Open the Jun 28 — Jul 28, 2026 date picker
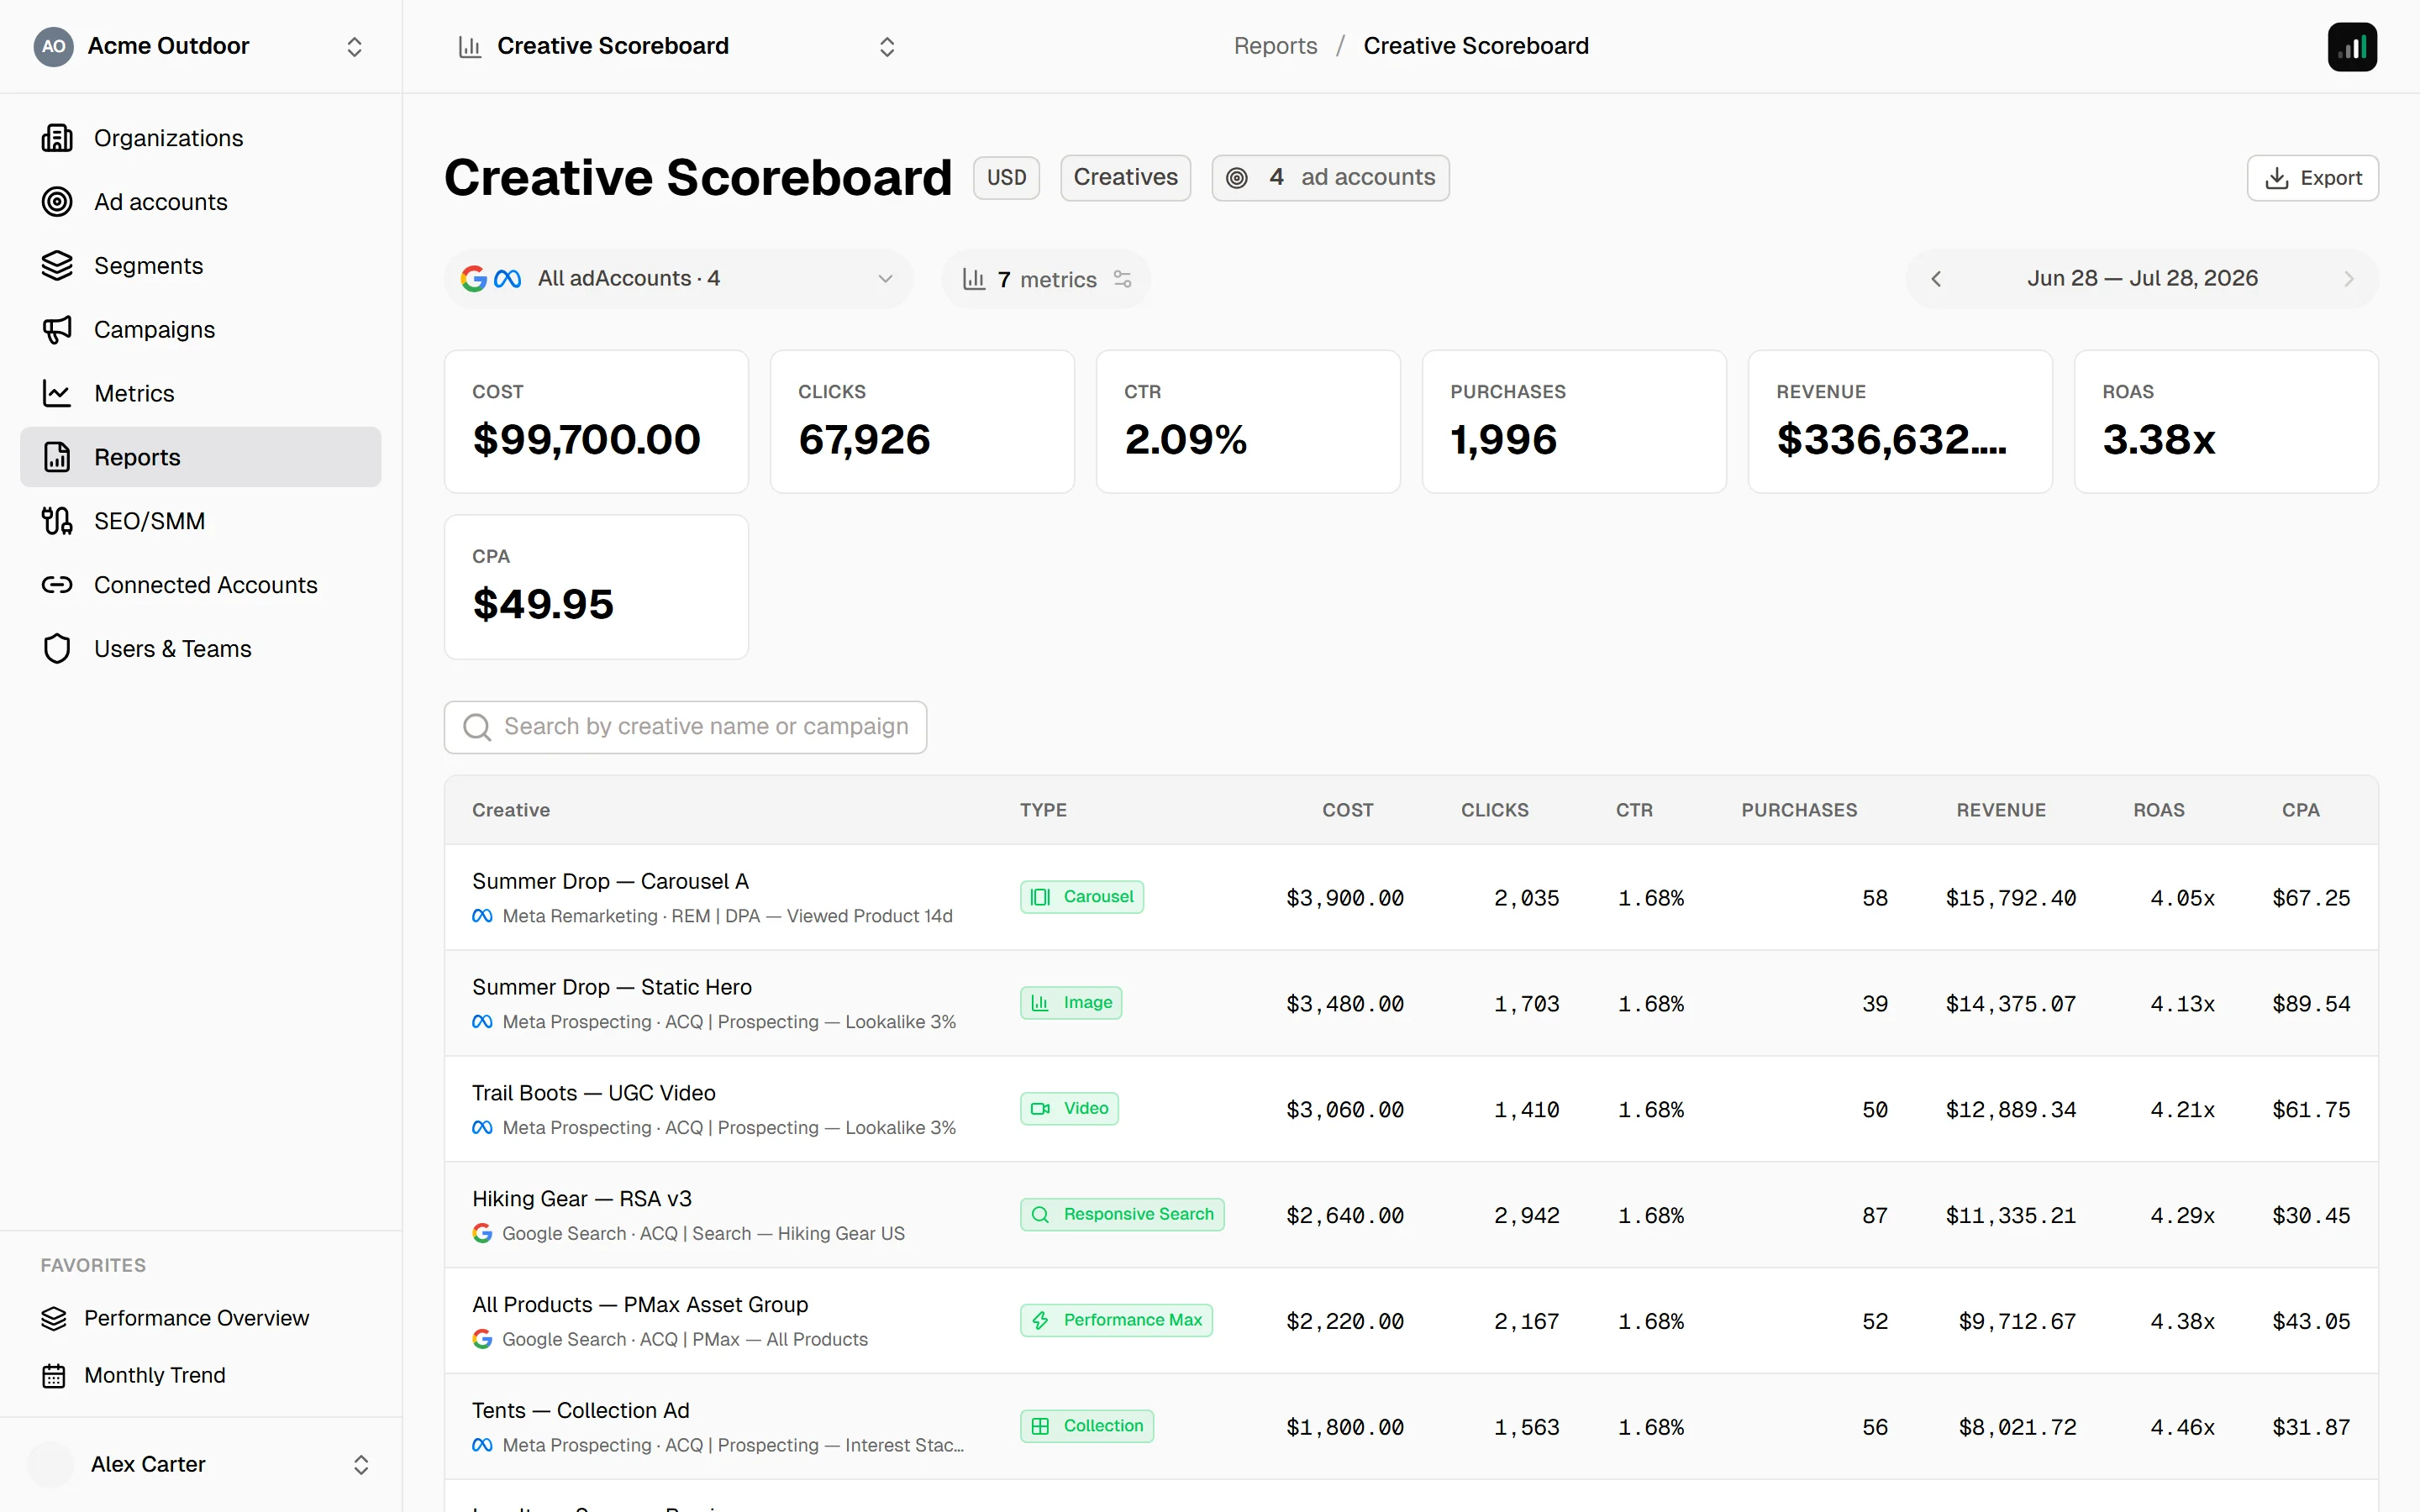The width and height of the screenshot is (2420, 1512). tap(2142, 279)
